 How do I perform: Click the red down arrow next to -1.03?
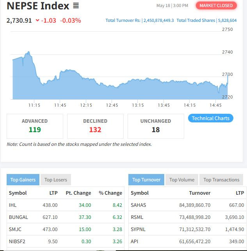point(37,20)
